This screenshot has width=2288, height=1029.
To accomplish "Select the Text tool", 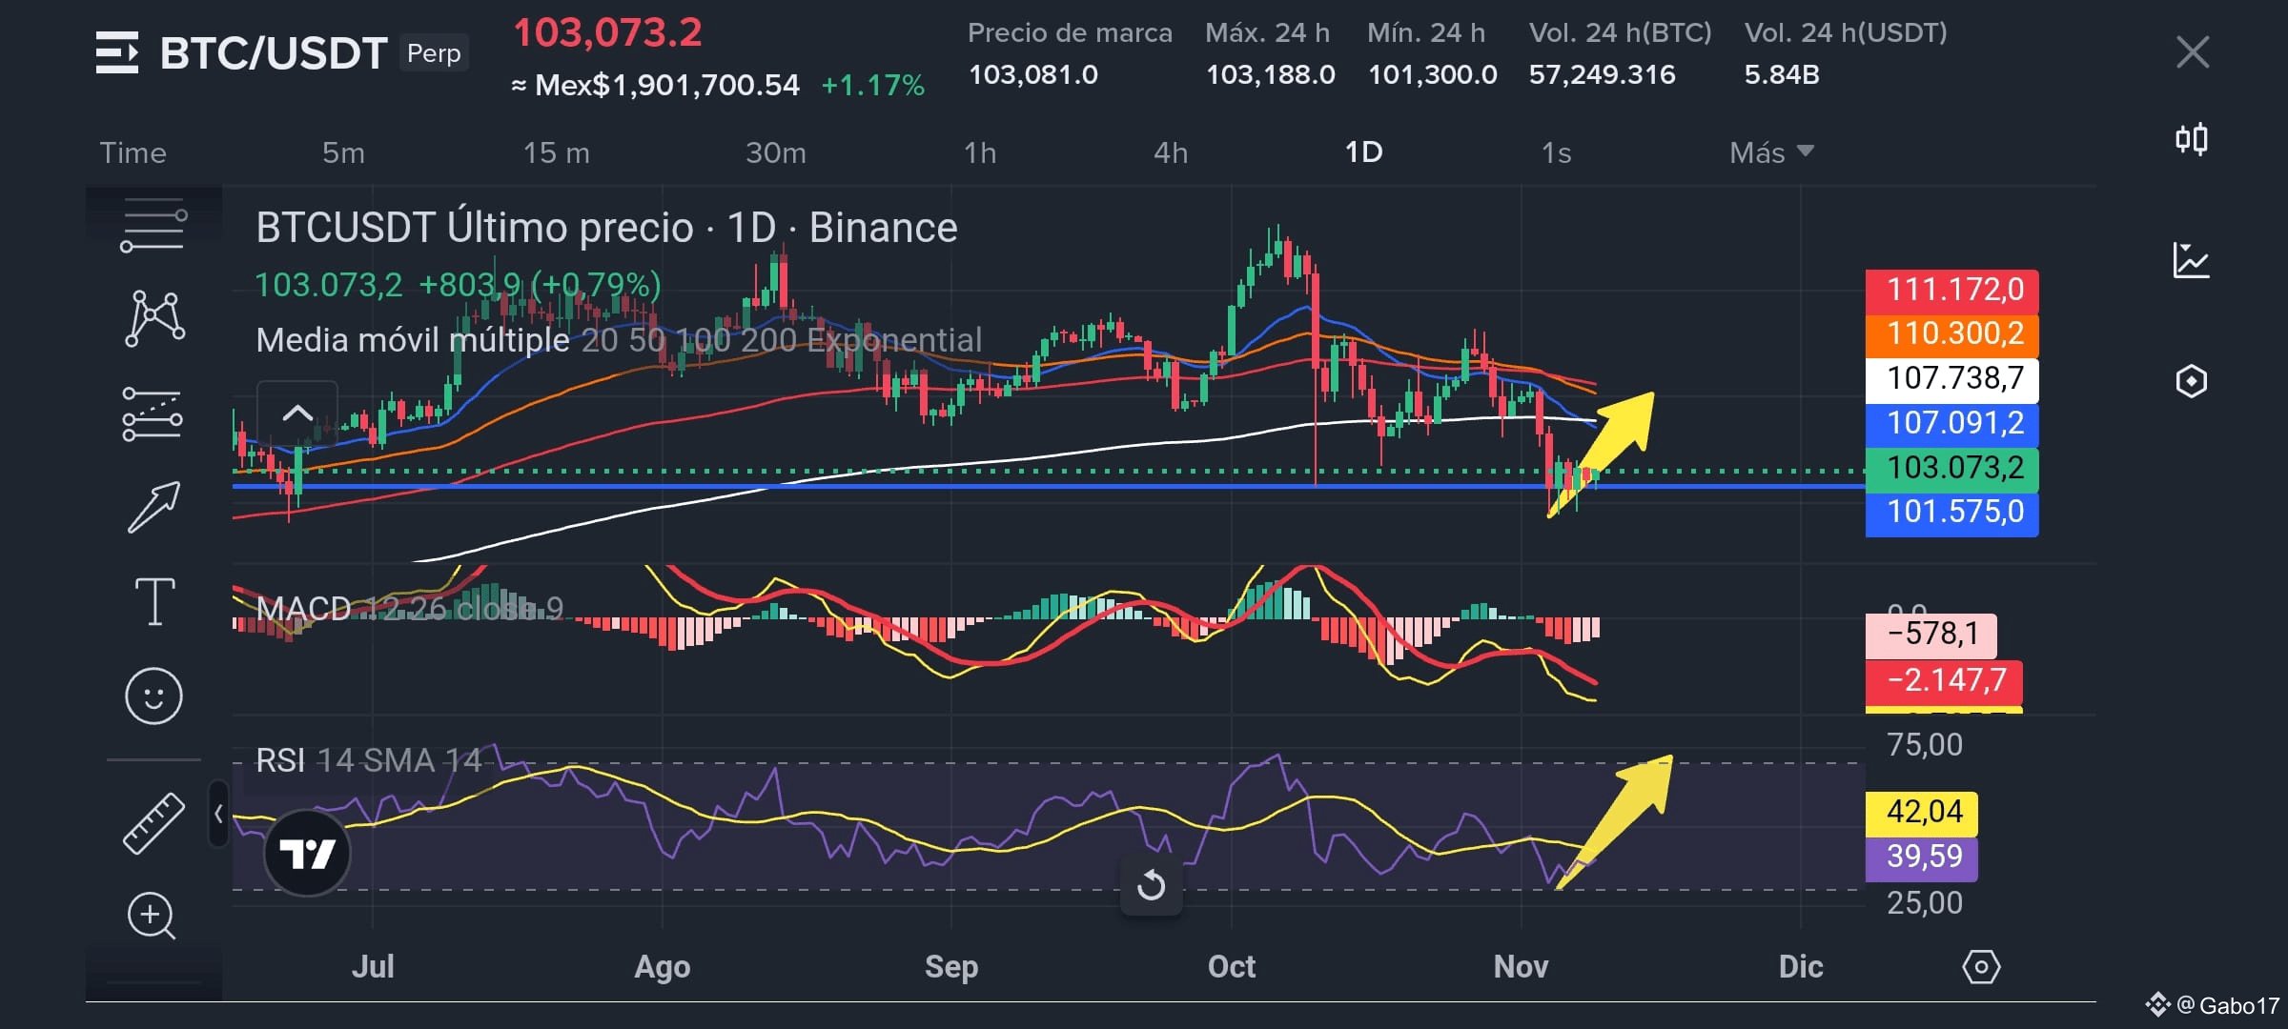I will click(153, 601).
